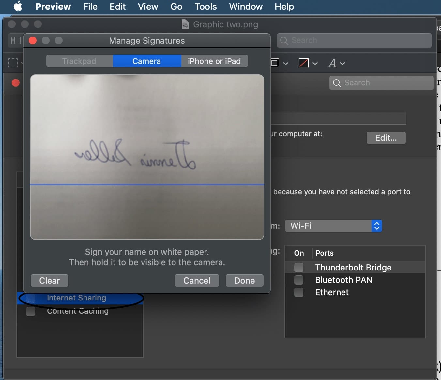This screenshot has width=441, height=380.
Task: Click the magnifier icon in lower search field
Action: pos(337,83)
